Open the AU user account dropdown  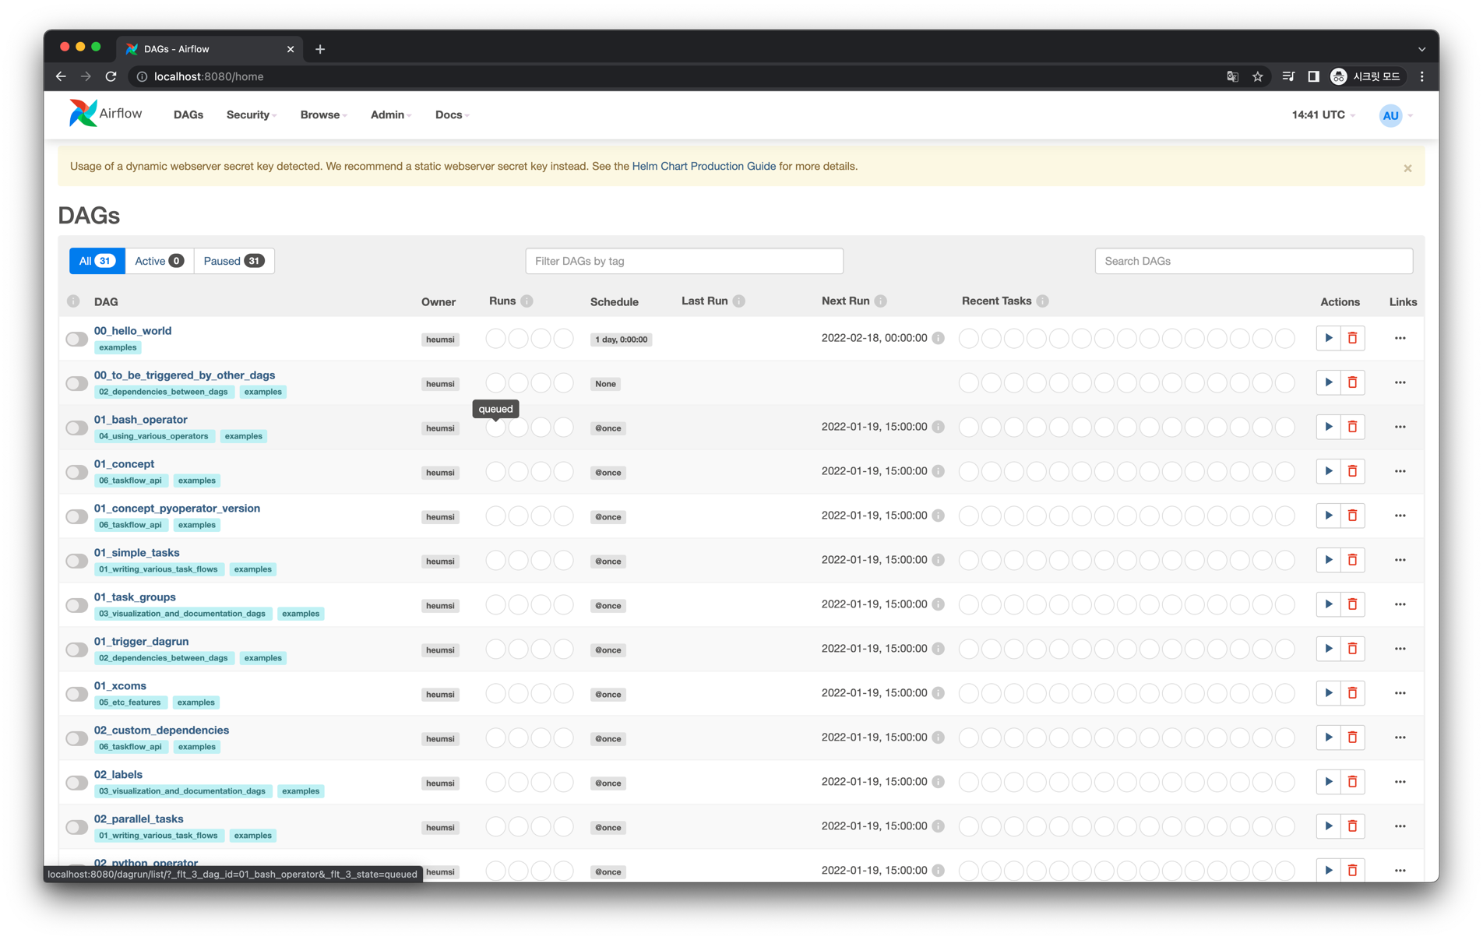(1397, 115)
